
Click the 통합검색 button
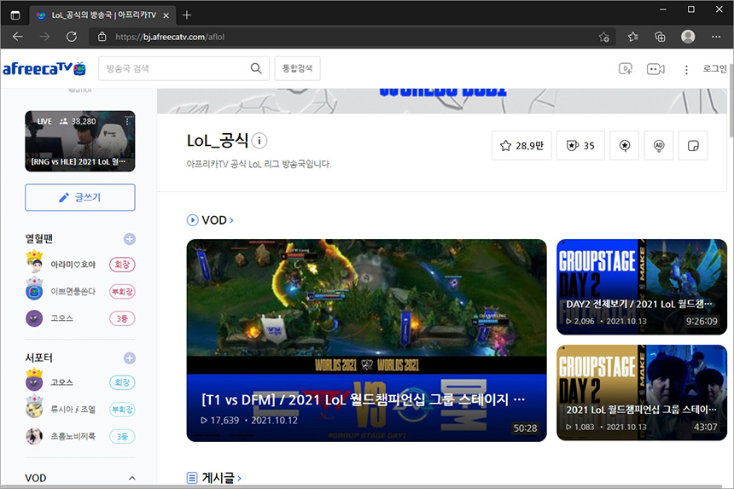pos(297,68)
